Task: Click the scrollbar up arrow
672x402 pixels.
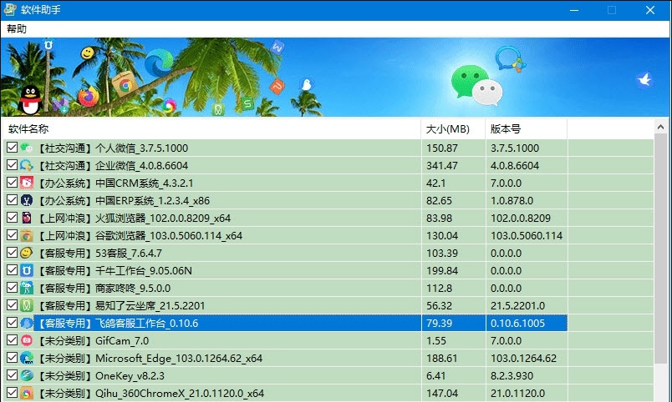Action: (660, 127)
